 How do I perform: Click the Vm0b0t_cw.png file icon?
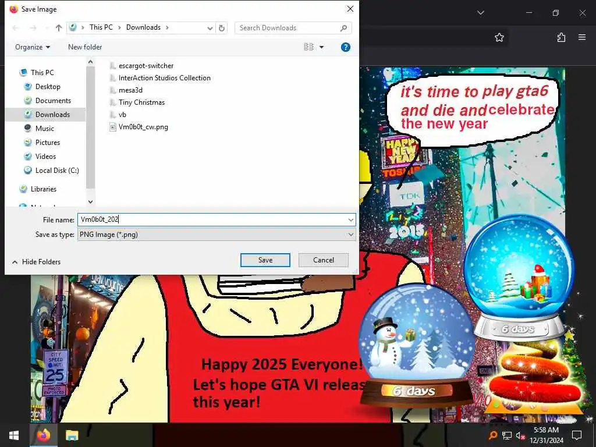(x=112, y=127)
